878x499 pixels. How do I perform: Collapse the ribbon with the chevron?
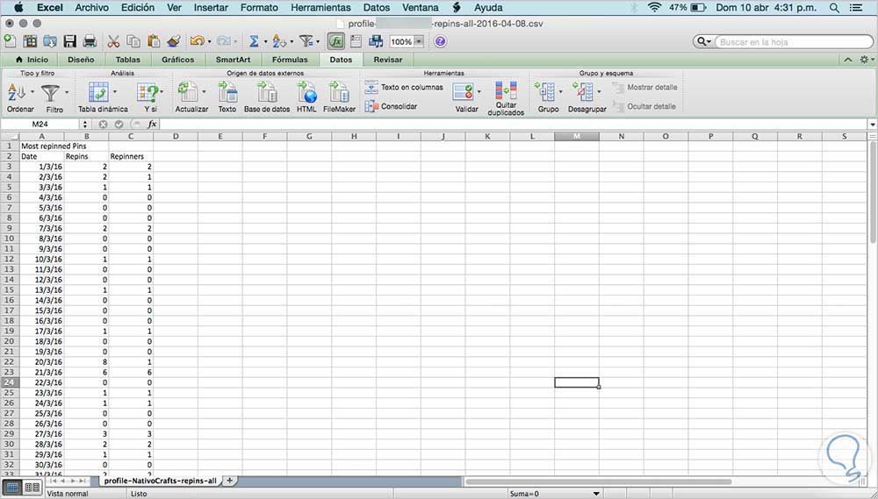(x=848, y=60)
